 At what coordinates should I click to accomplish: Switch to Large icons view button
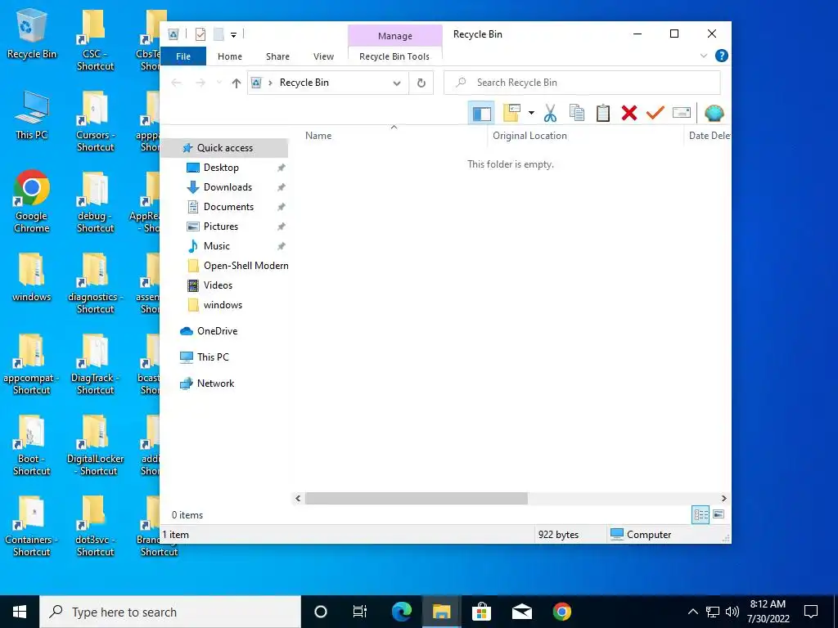(719, 514)
